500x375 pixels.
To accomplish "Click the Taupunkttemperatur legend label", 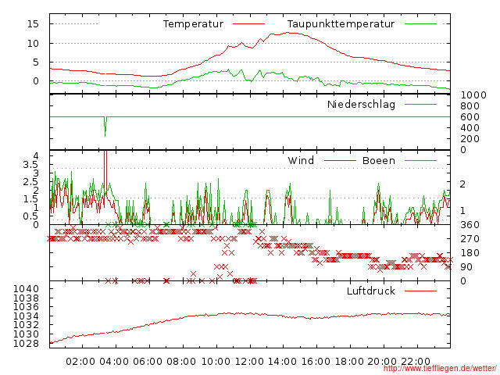I will (341, 24).
